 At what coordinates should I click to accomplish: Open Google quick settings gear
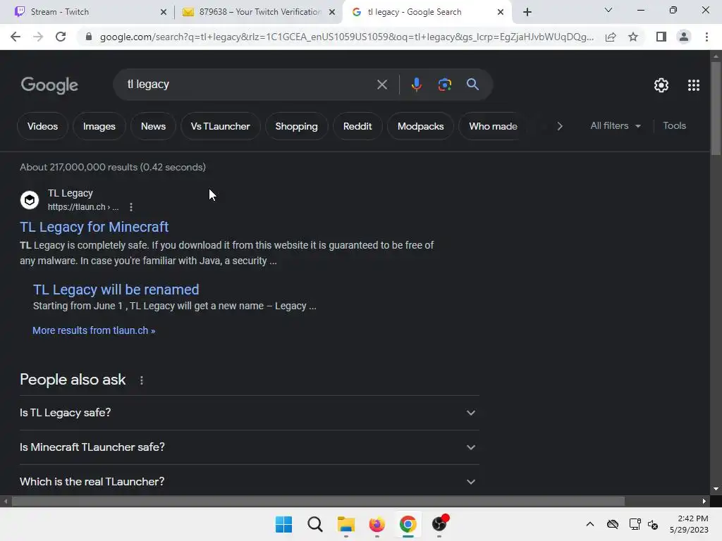click(661, 85)
